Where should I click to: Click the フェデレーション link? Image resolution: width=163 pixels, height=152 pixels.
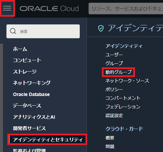point(123,107)
